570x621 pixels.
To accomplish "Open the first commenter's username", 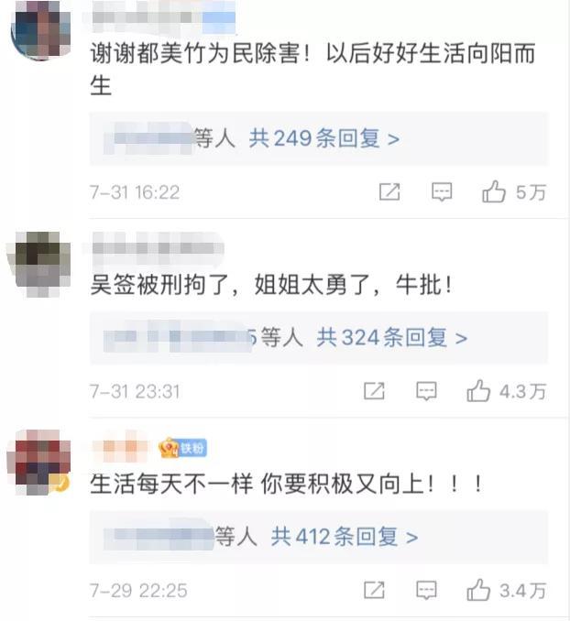I will (x=164, y=17).
